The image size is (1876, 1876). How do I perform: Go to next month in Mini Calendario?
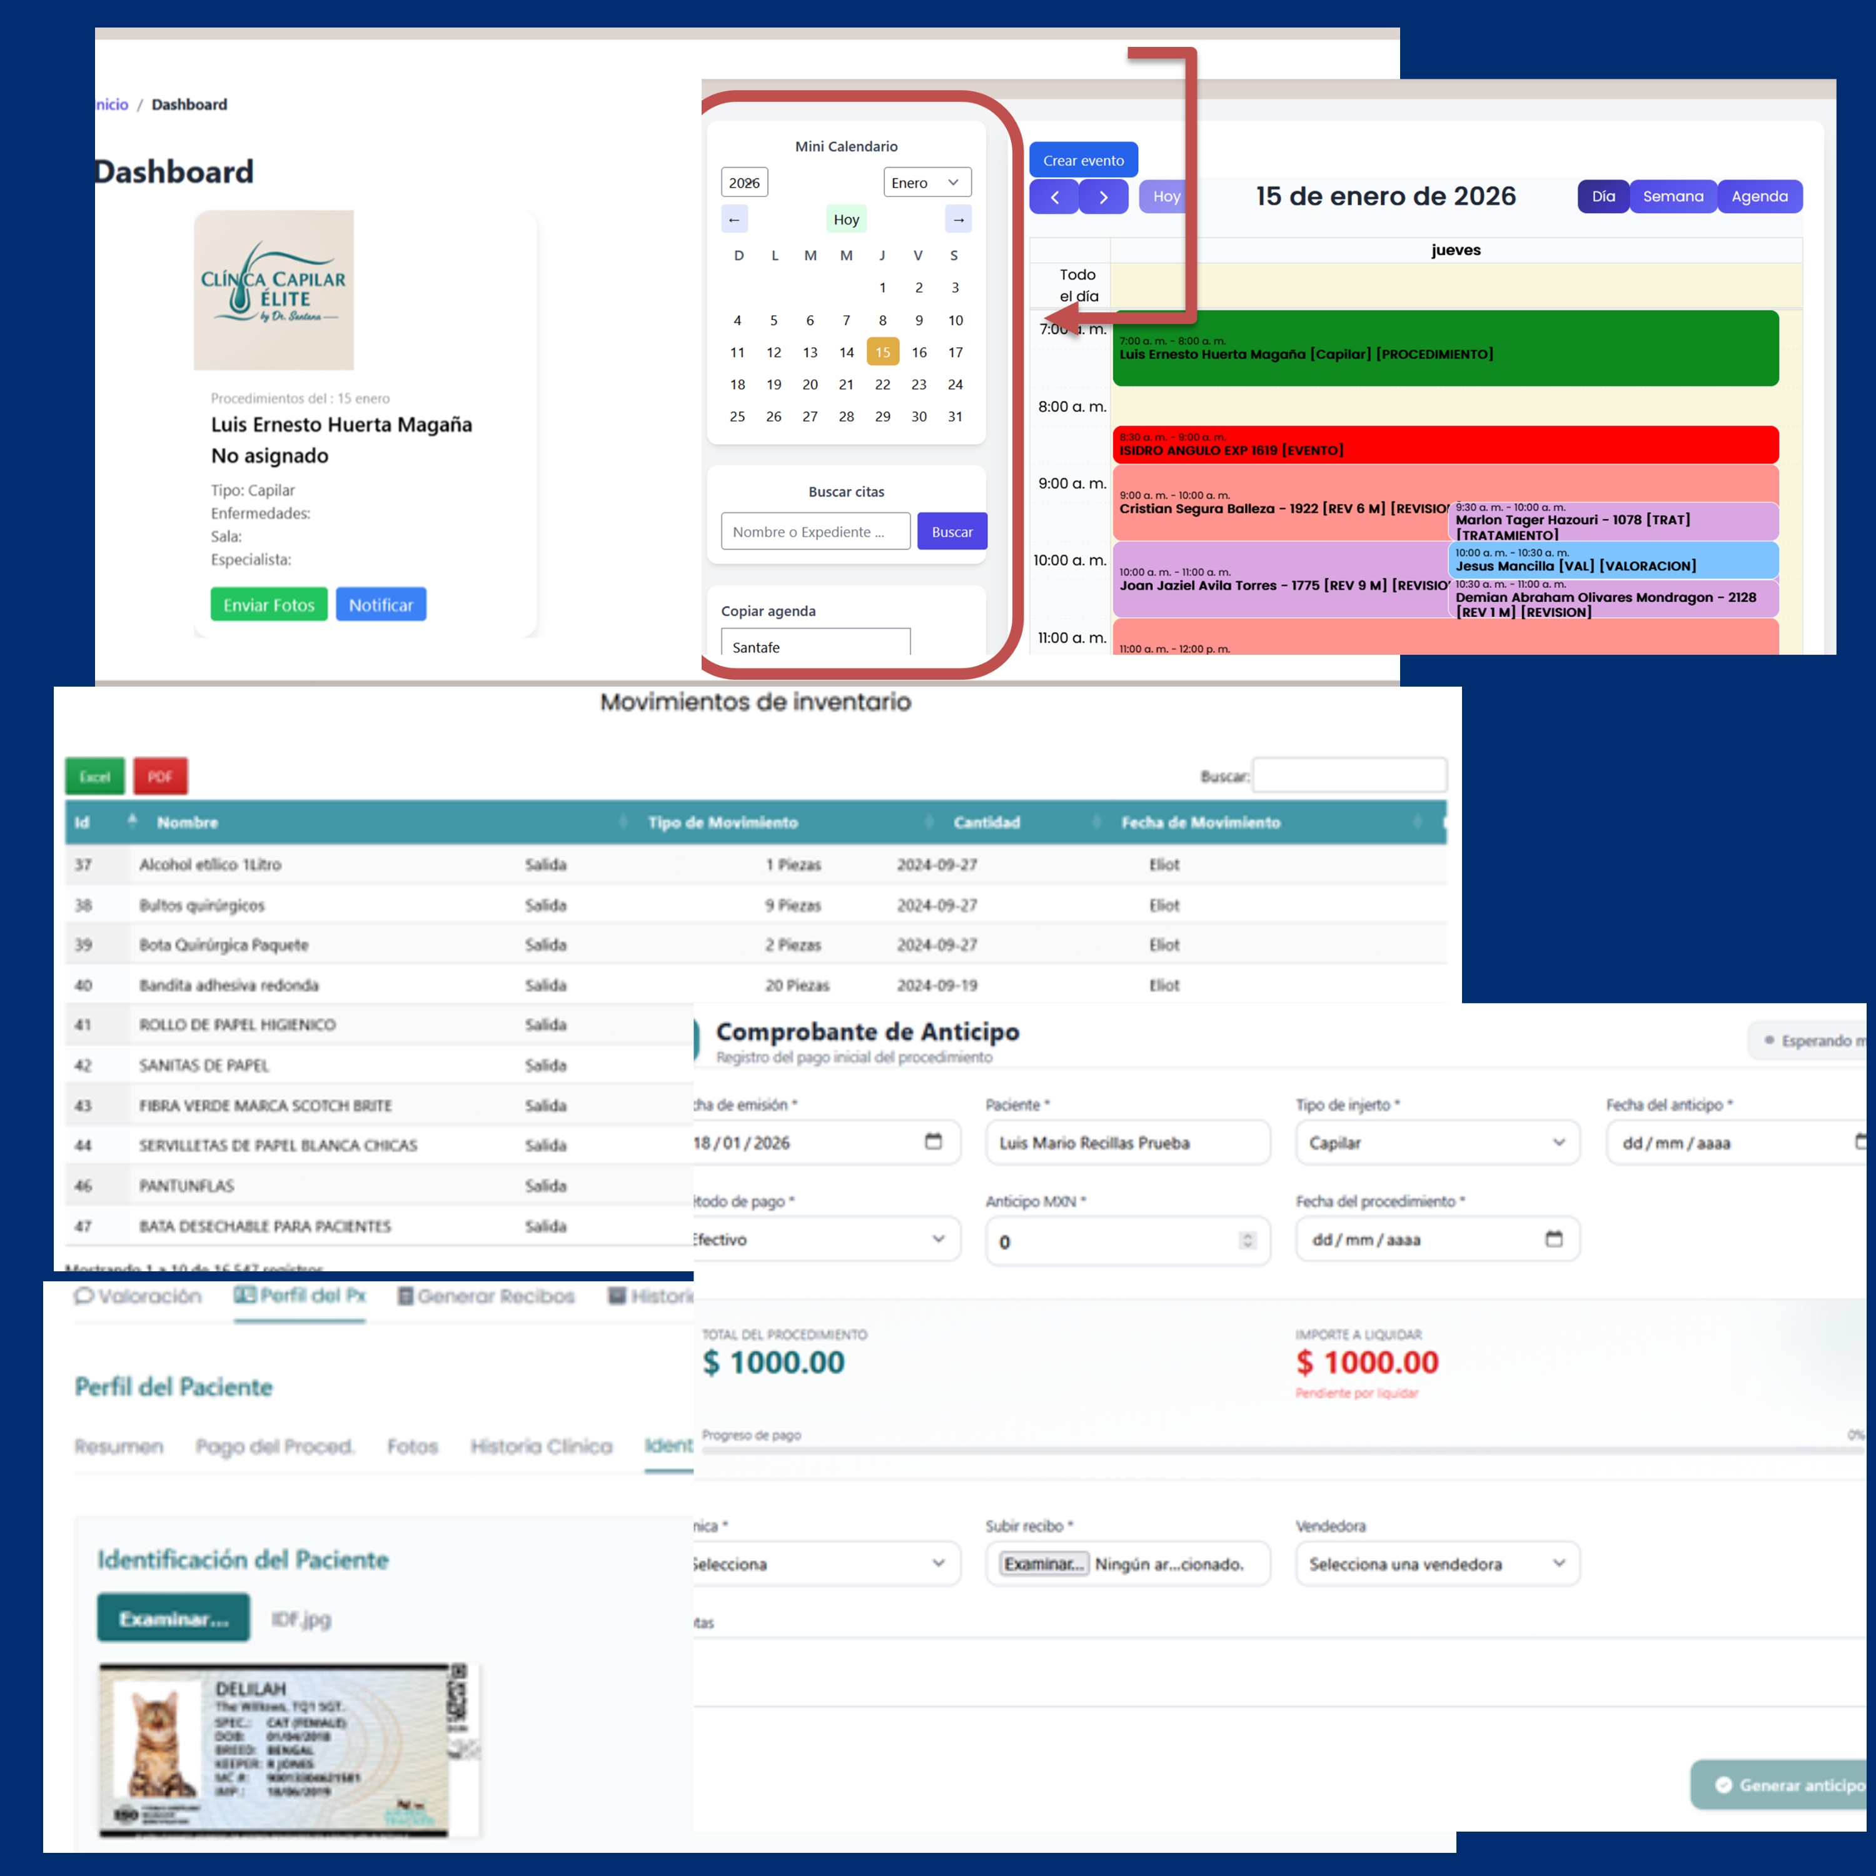959,219
